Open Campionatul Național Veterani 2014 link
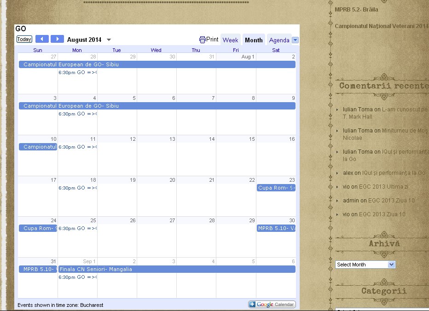429x311 pixels. coord(382,26)
